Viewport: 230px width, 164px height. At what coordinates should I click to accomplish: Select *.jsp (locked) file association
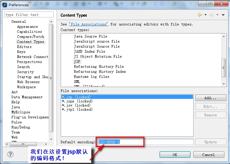(127, 97)
